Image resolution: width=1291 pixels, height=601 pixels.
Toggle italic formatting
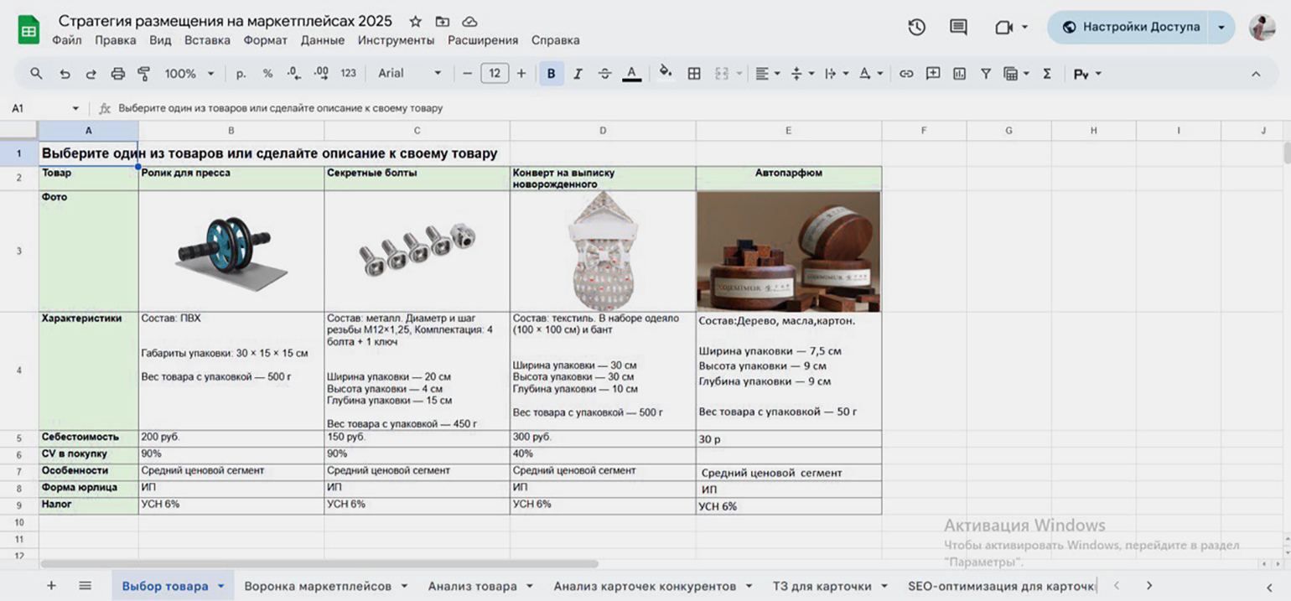click(x=578, y=74)
